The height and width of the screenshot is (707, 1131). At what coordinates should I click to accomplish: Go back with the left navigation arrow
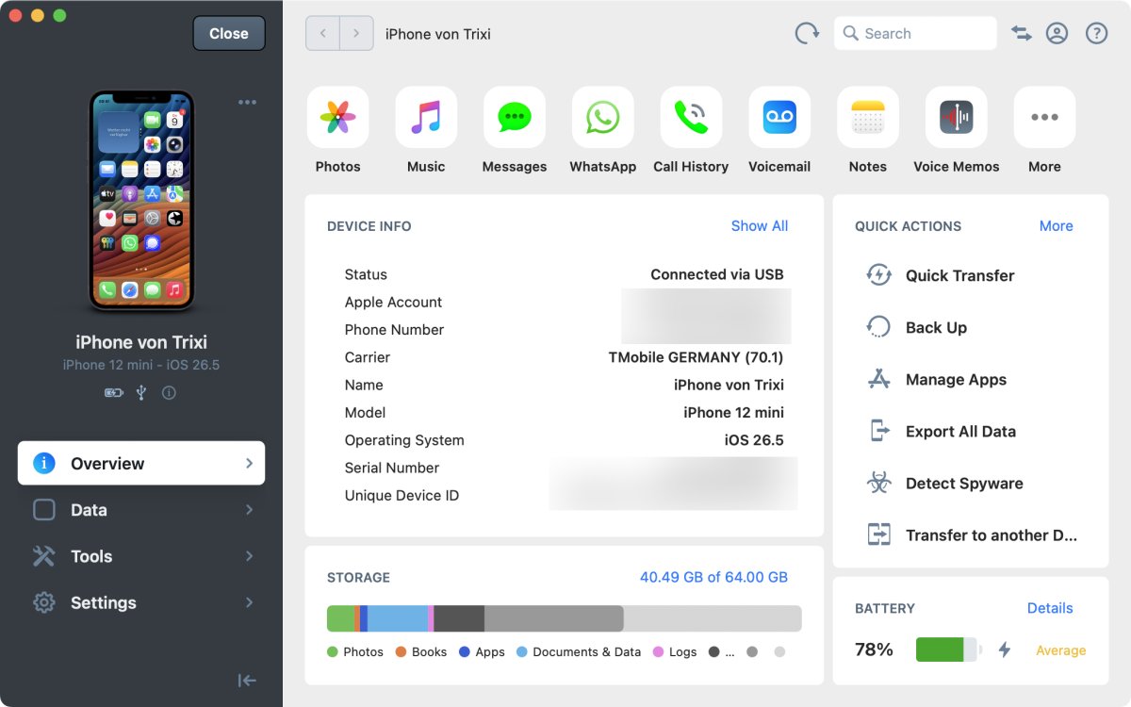[322, 33]
